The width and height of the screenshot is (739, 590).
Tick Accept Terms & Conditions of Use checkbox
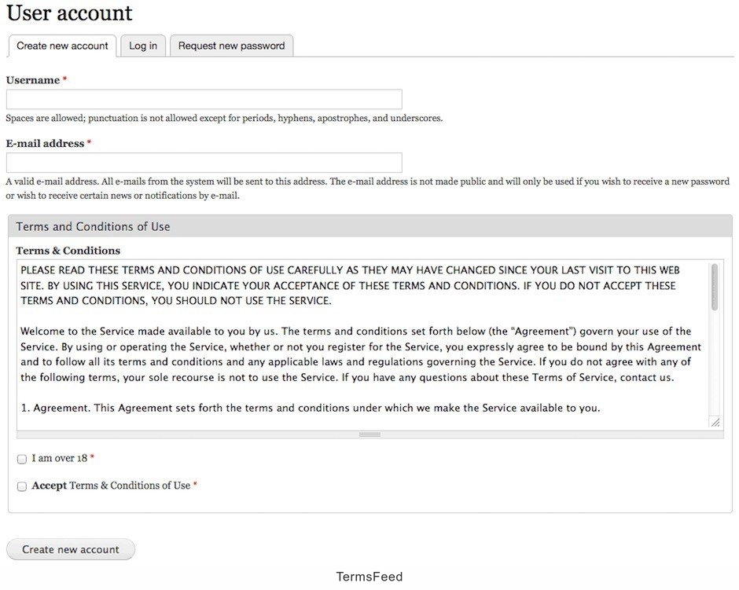click(22, 486)
